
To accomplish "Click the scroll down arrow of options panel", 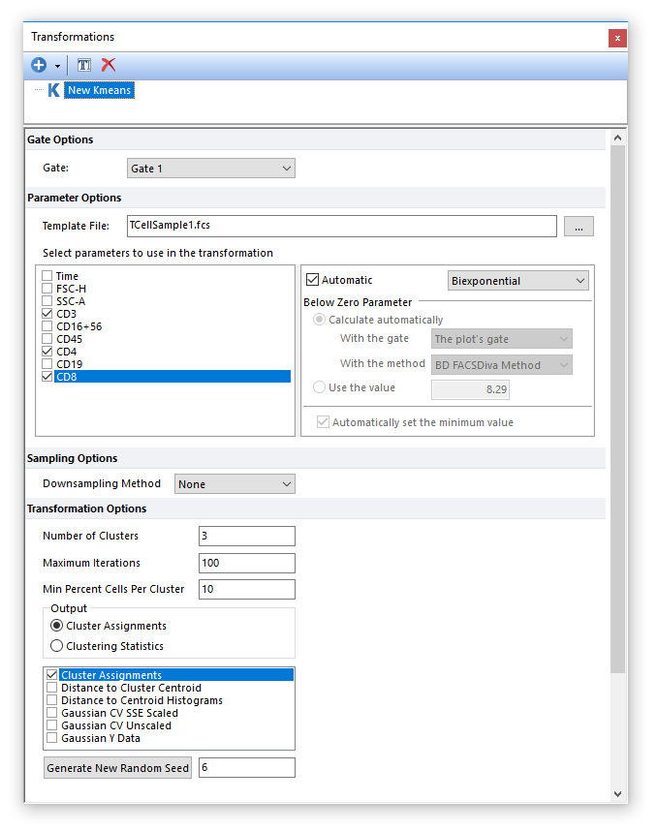I will pos(618,794).
